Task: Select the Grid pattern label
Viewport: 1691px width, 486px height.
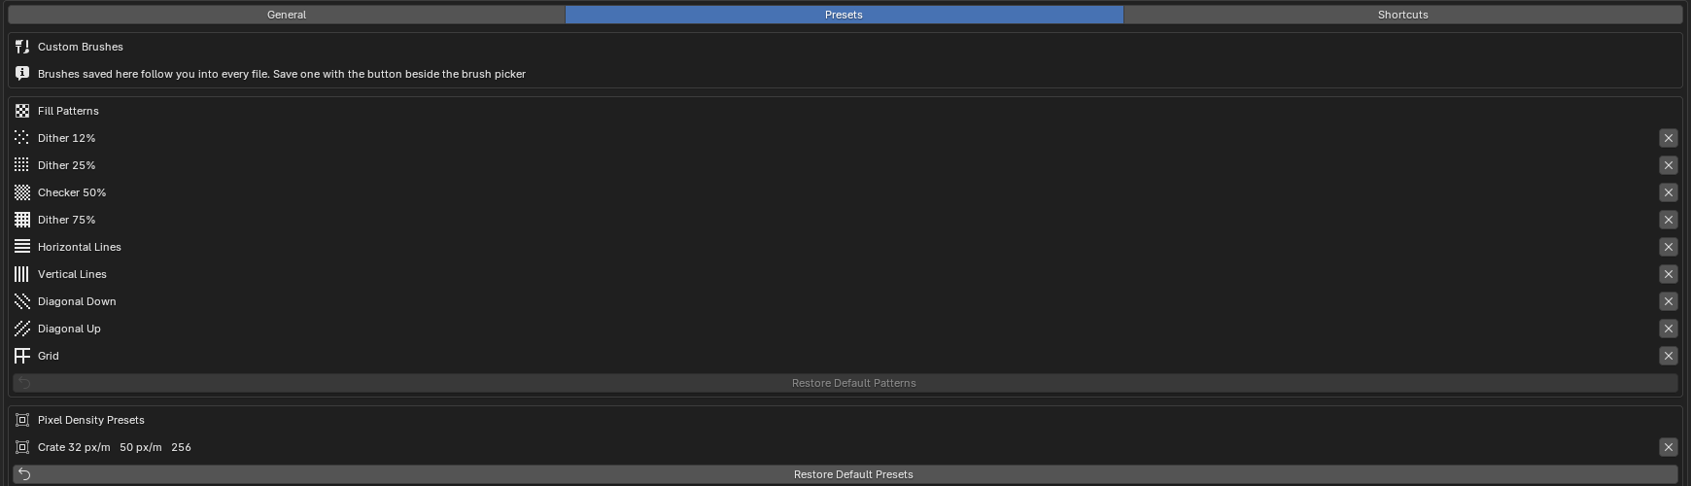Action: click(49, 356)
